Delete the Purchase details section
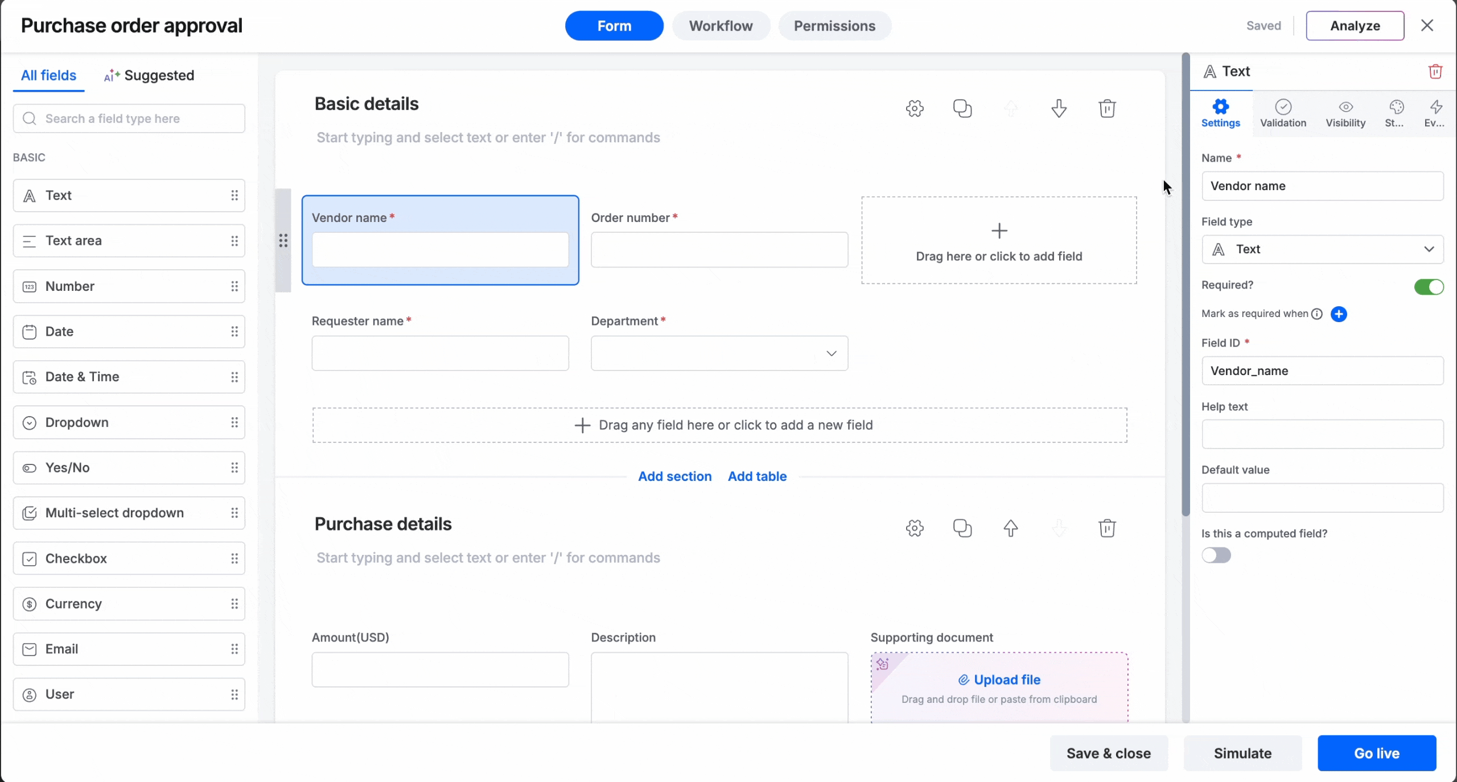The height and width of the screenshot is (782, 1457). pos(1106,528)
